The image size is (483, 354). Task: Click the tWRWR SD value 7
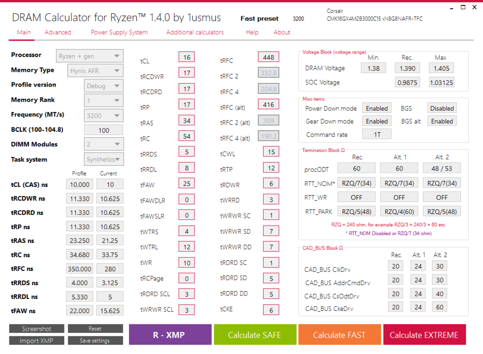click(x=271, y=231)
